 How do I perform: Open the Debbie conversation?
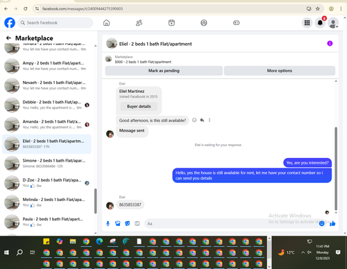(46, 105)
